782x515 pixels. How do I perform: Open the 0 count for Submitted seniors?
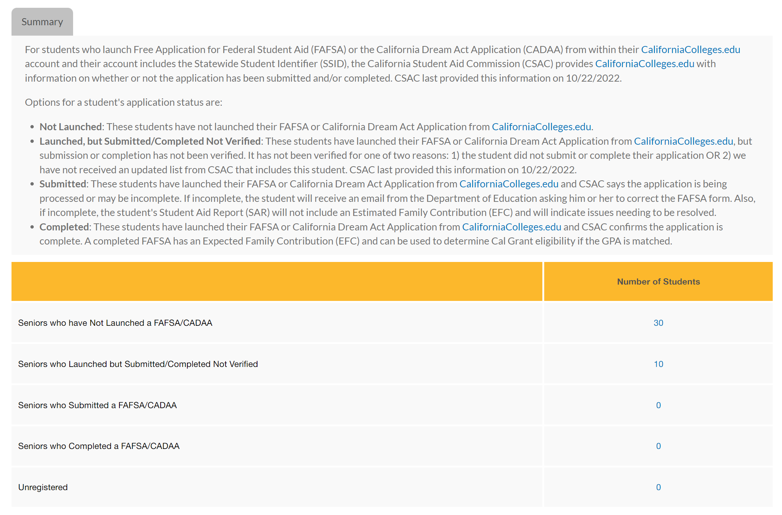(658, 405)
